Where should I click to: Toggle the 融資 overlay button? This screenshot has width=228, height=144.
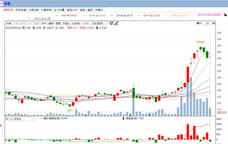click(x=37, y=23)
